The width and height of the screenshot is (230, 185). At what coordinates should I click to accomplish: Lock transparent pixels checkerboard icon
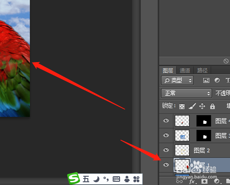pos(182,106)
